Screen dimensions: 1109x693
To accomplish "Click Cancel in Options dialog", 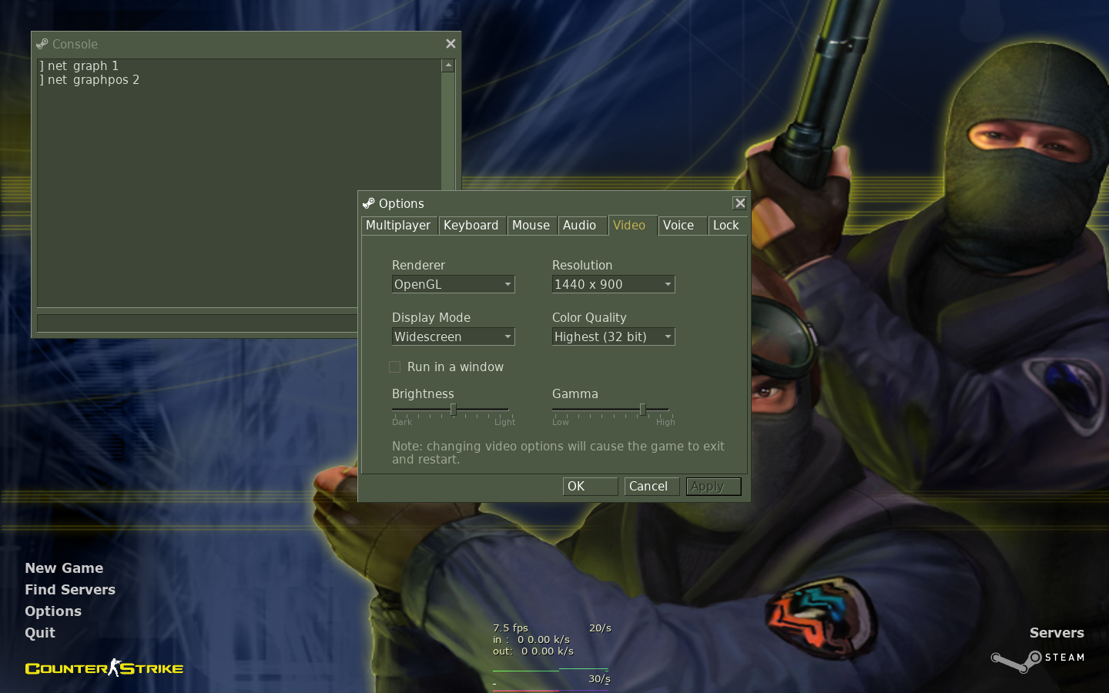I will point(652,487).
